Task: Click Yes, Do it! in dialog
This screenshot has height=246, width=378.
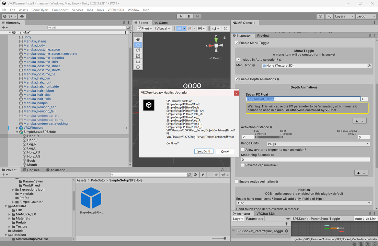Action: tap(204, 151)
